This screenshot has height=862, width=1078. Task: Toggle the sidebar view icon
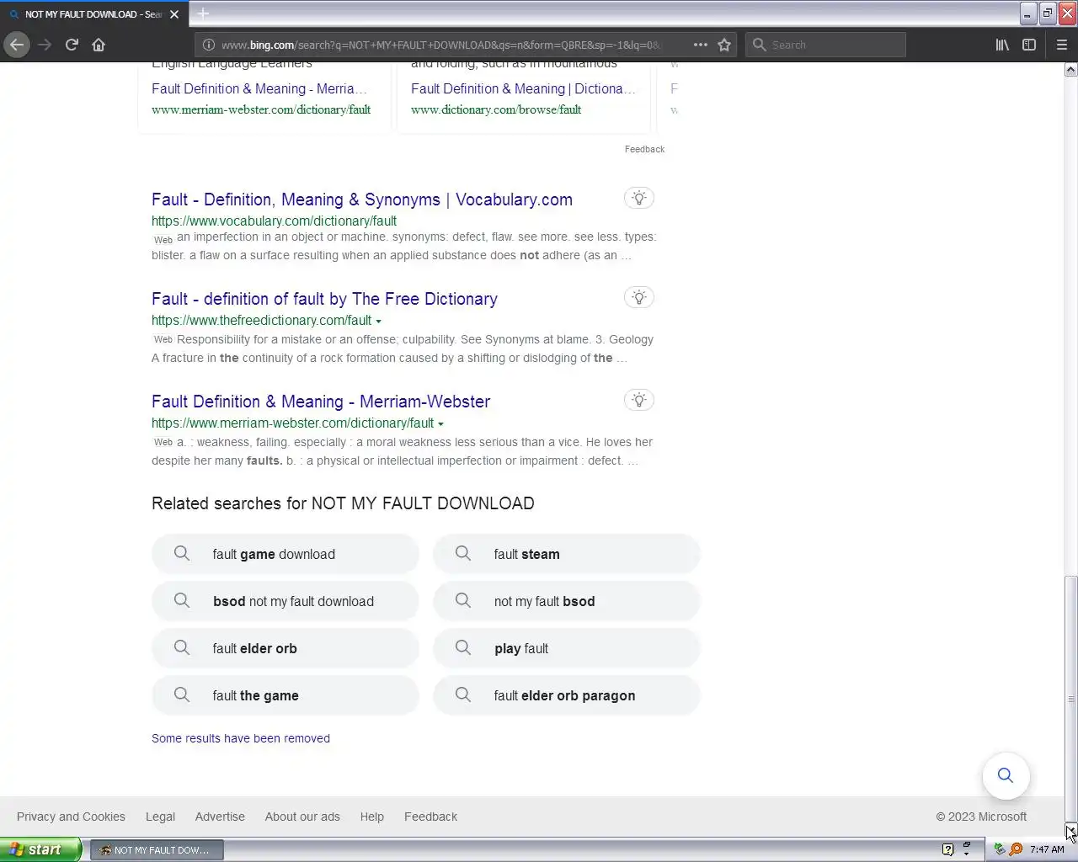click(x=1029, y=45)
